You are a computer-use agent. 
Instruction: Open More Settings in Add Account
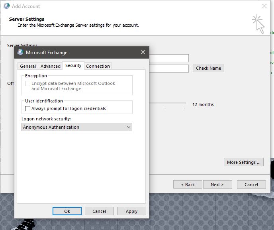[244, 162]
